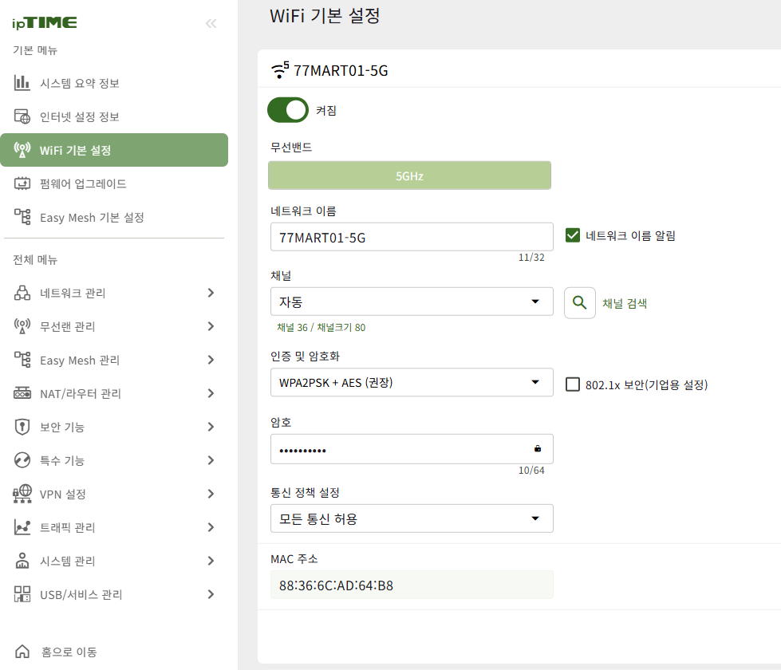Toggle the WiFi 켜짐 switch off
Viewport: 781px width, 670px height.
(288, 110)
